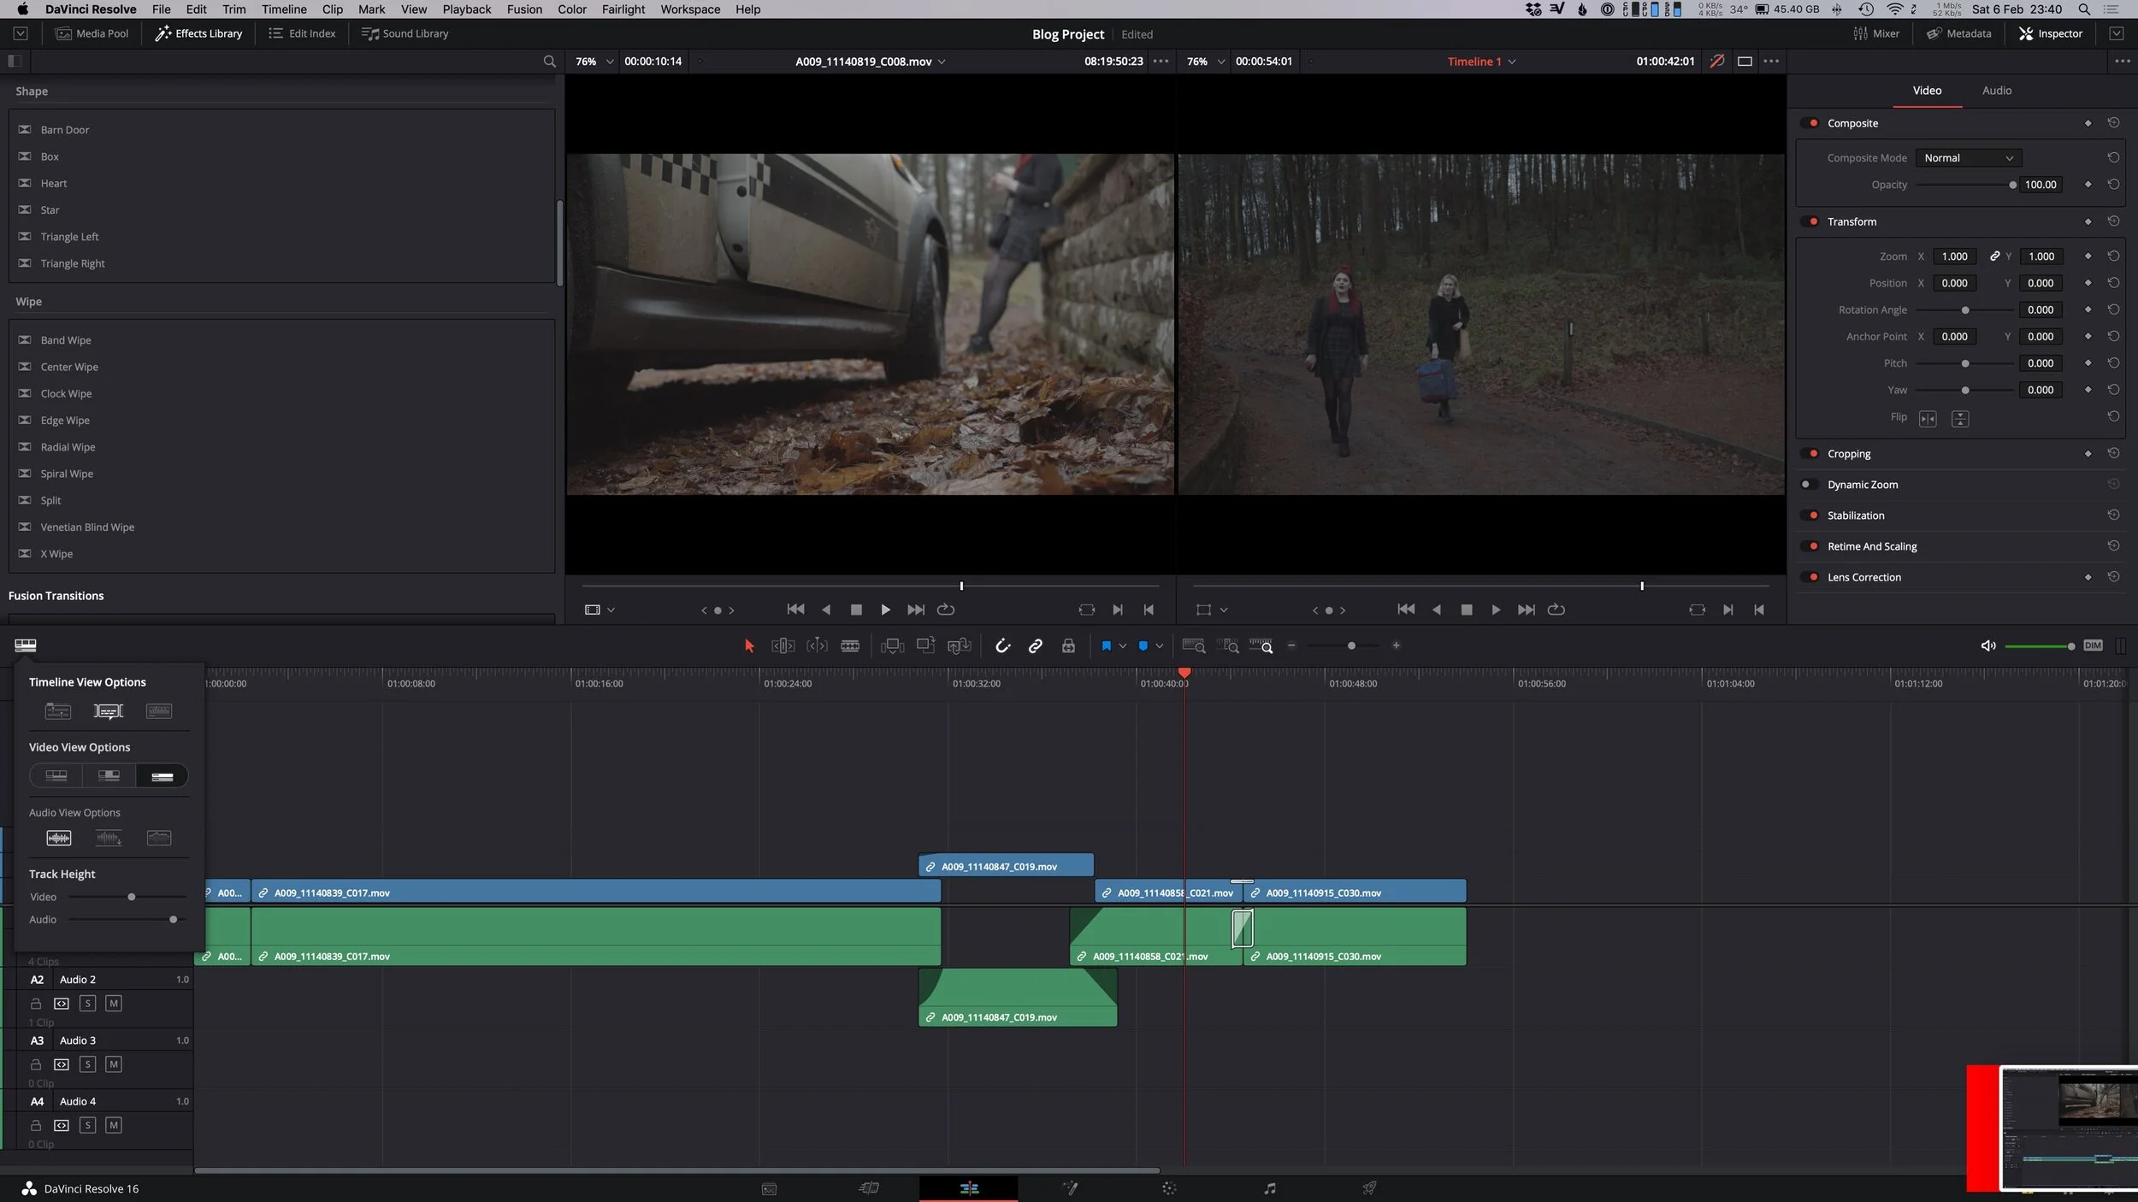This screenshot has width=2138, height=1202.
Task: Activate Linked Selection in the toolbar
Action: point(1036,645)
